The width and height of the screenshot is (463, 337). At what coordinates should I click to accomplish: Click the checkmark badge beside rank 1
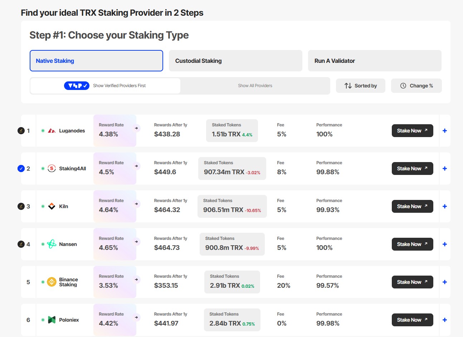pos(20,131)
